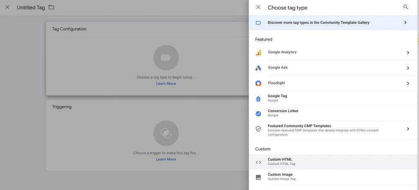
Task: Click the Google Ads logo icon
Action: pos(258,68)
